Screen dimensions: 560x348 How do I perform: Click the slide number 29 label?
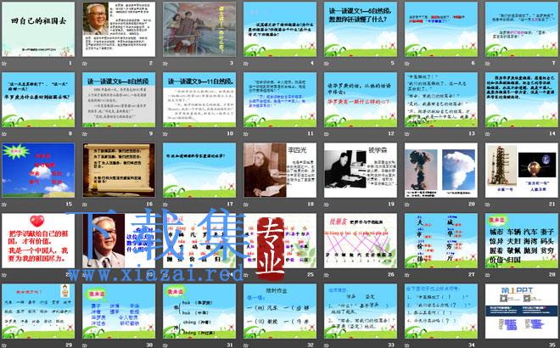click(69, 345)
